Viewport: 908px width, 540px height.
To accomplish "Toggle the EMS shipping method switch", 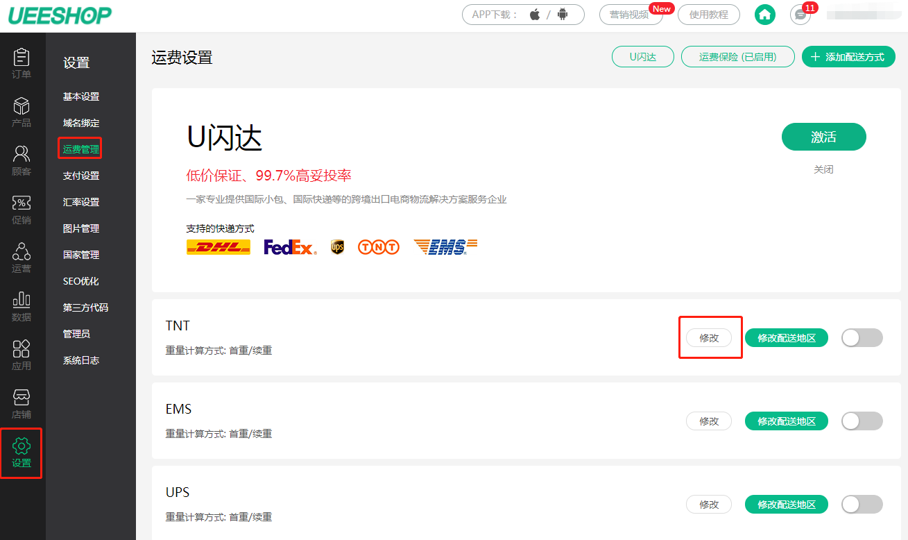I will pyautogui.click(x=862, y=421).
